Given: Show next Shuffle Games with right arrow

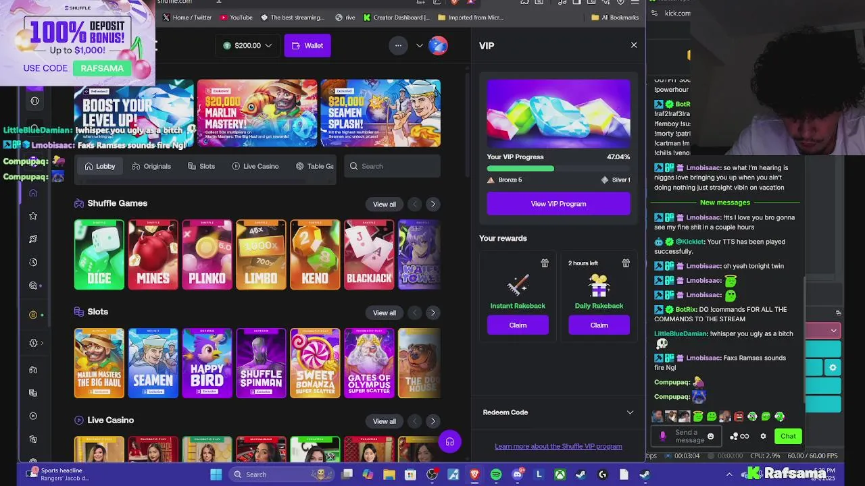Looking at the screenshot, I should coord(433,205).
